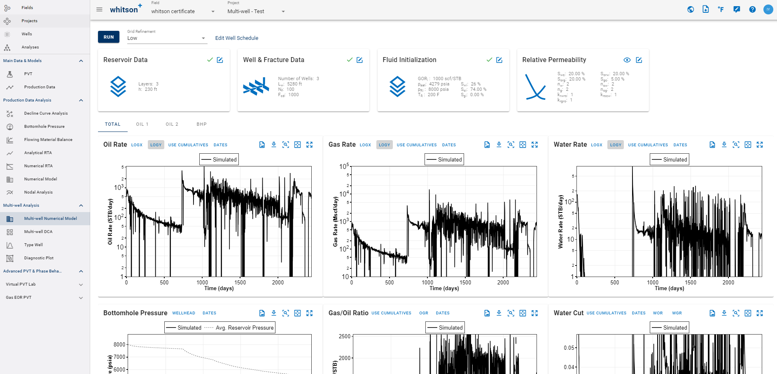Open PVT in the sidebar
This screenshot has width=777, height=374.
(45, 74)
